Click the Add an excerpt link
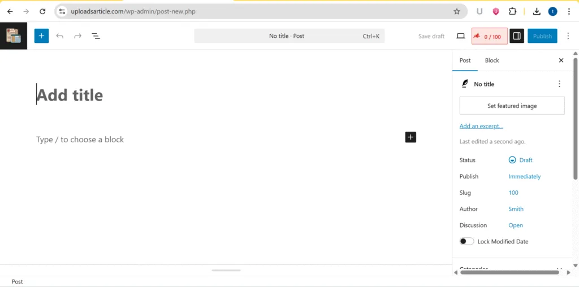 [x=481, y=126]
